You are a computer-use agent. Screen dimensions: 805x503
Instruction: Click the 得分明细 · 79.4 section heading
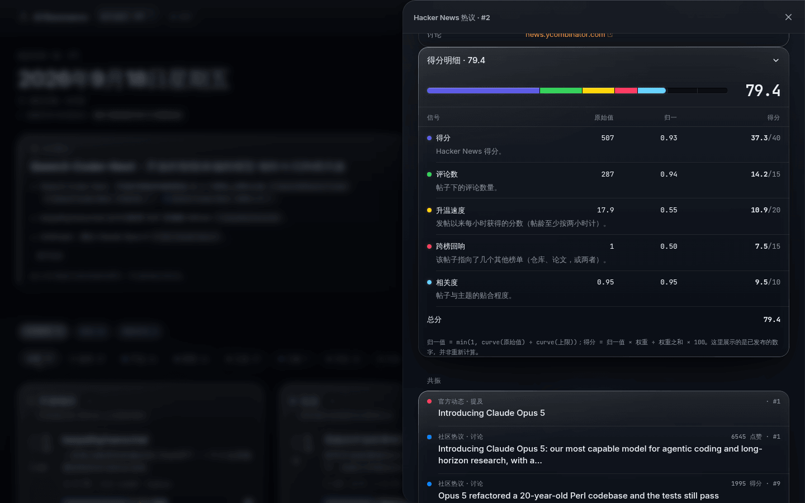[456, 60]
